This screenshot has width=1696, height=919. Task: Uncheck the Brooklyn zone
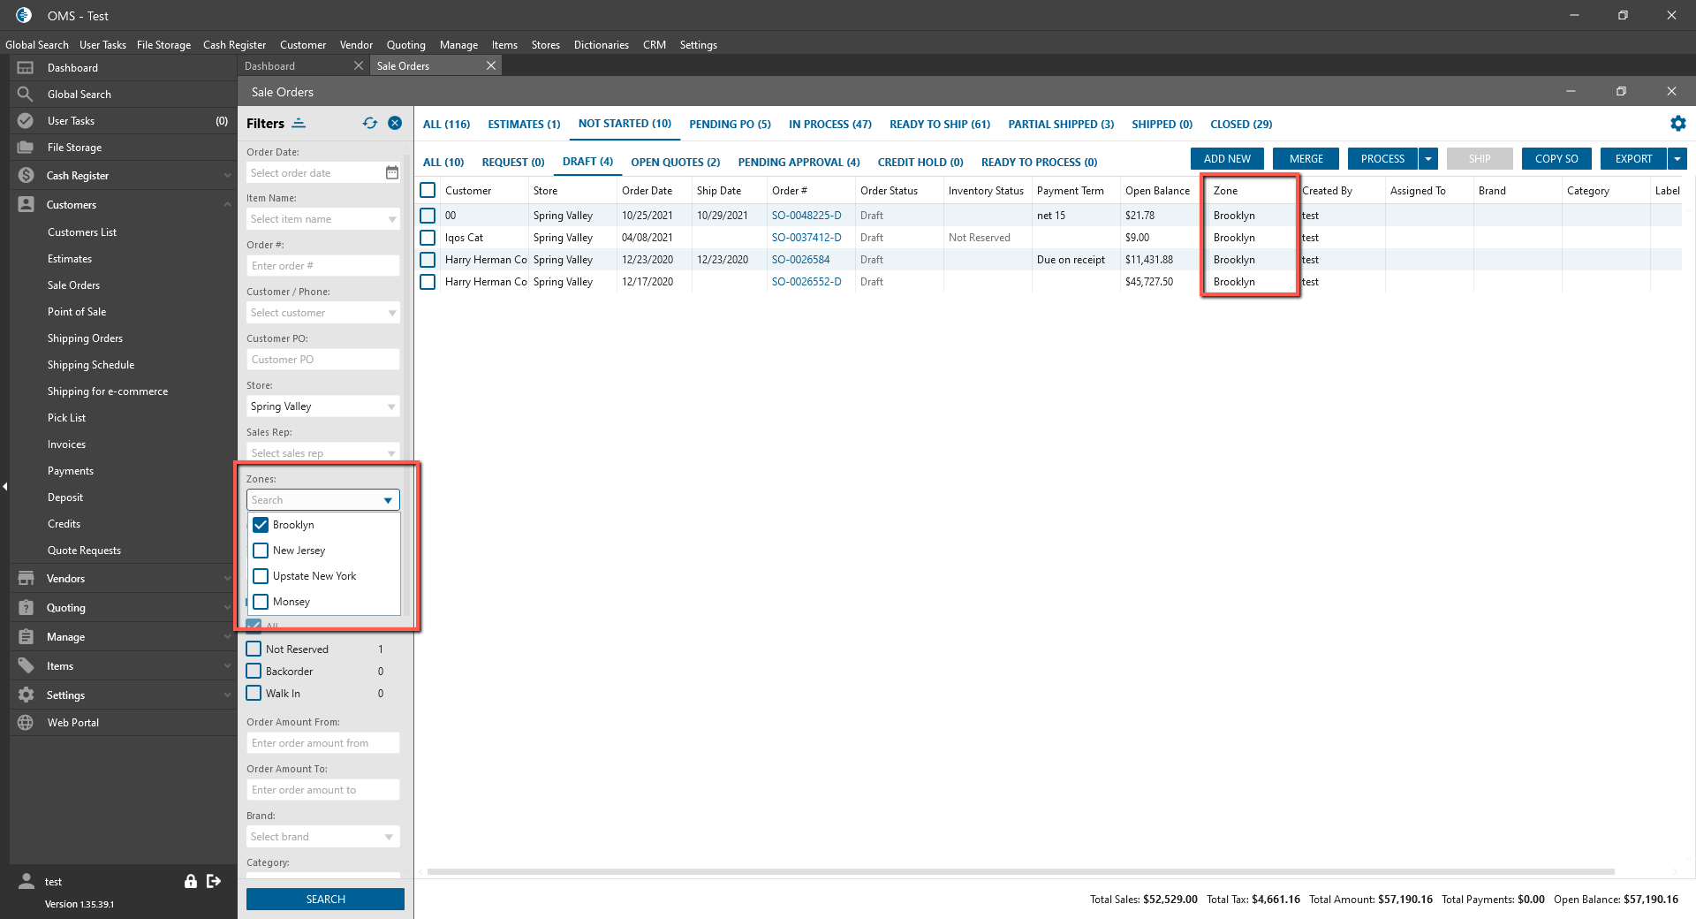coord(261,525)
